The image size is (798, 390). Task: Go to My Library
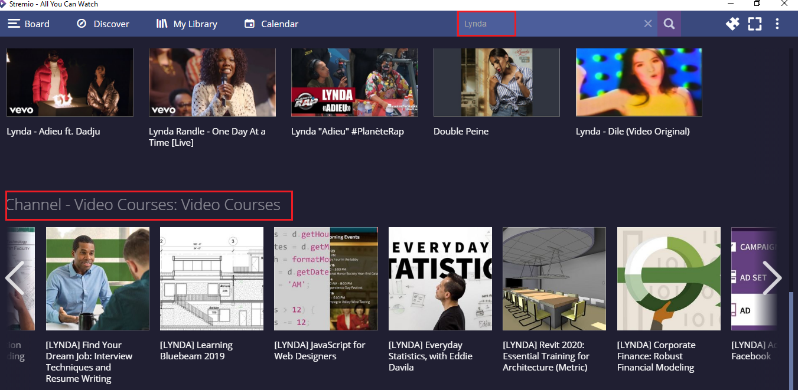coord(187,24)
